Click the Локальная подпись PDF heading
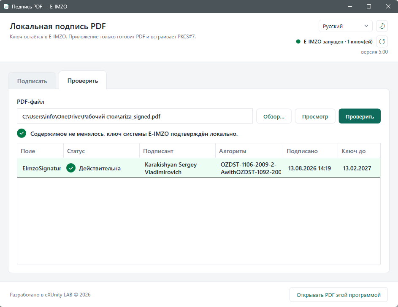This screenshot has height=307, width=398. (x=58, y=26)
